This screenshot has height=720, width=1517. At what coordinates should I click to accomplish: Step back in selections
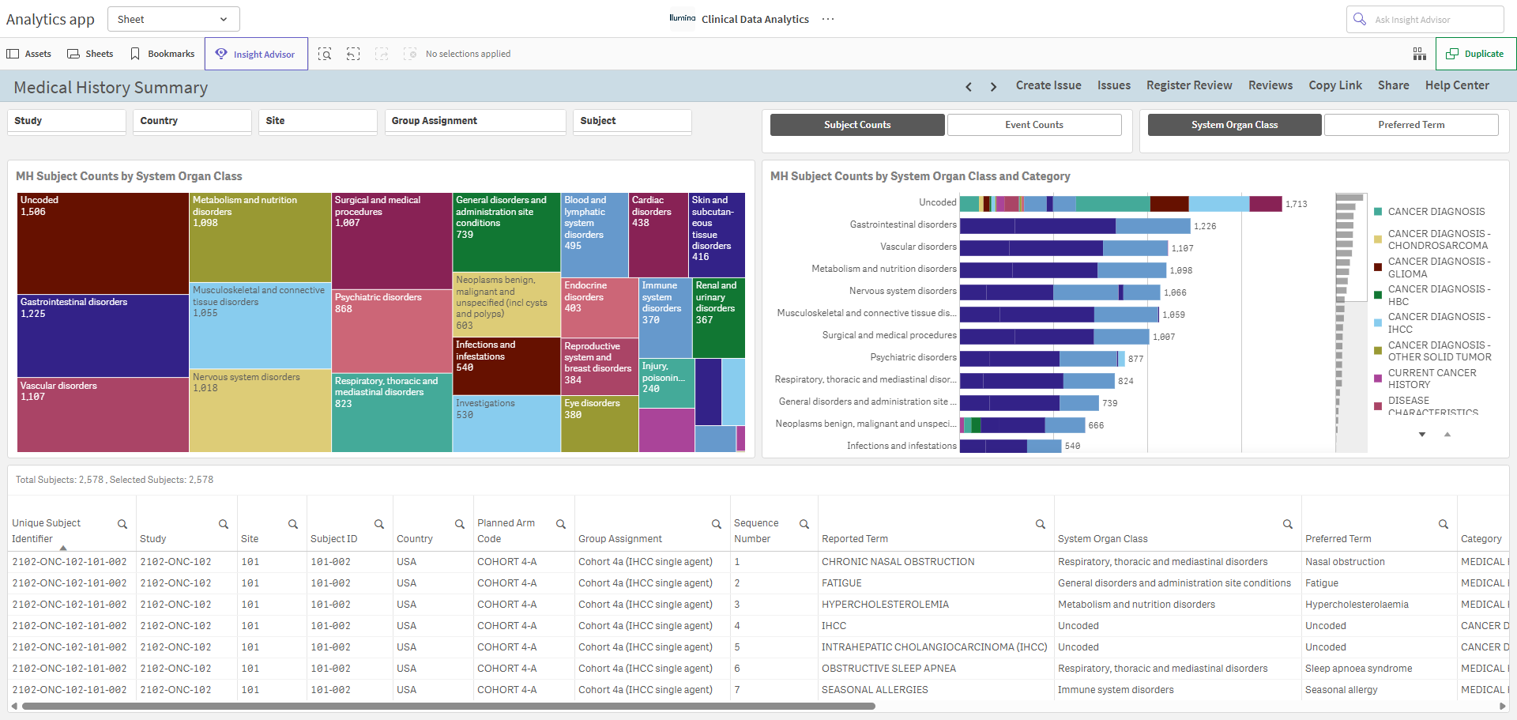click(x=353, y=54)
